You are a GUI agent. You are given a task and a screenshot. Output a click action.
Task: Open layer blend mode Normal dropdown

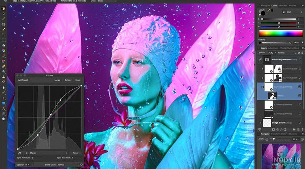pos(287,53)
